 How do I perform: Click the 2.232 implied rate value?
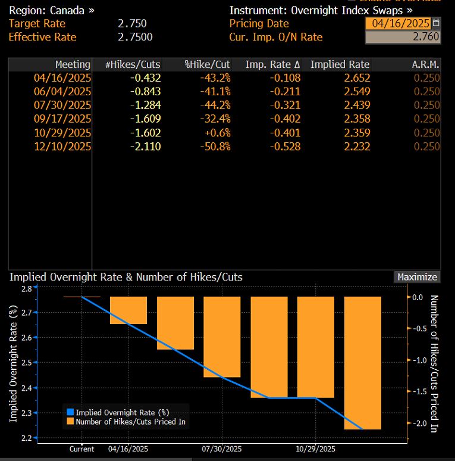coord(357,147)
